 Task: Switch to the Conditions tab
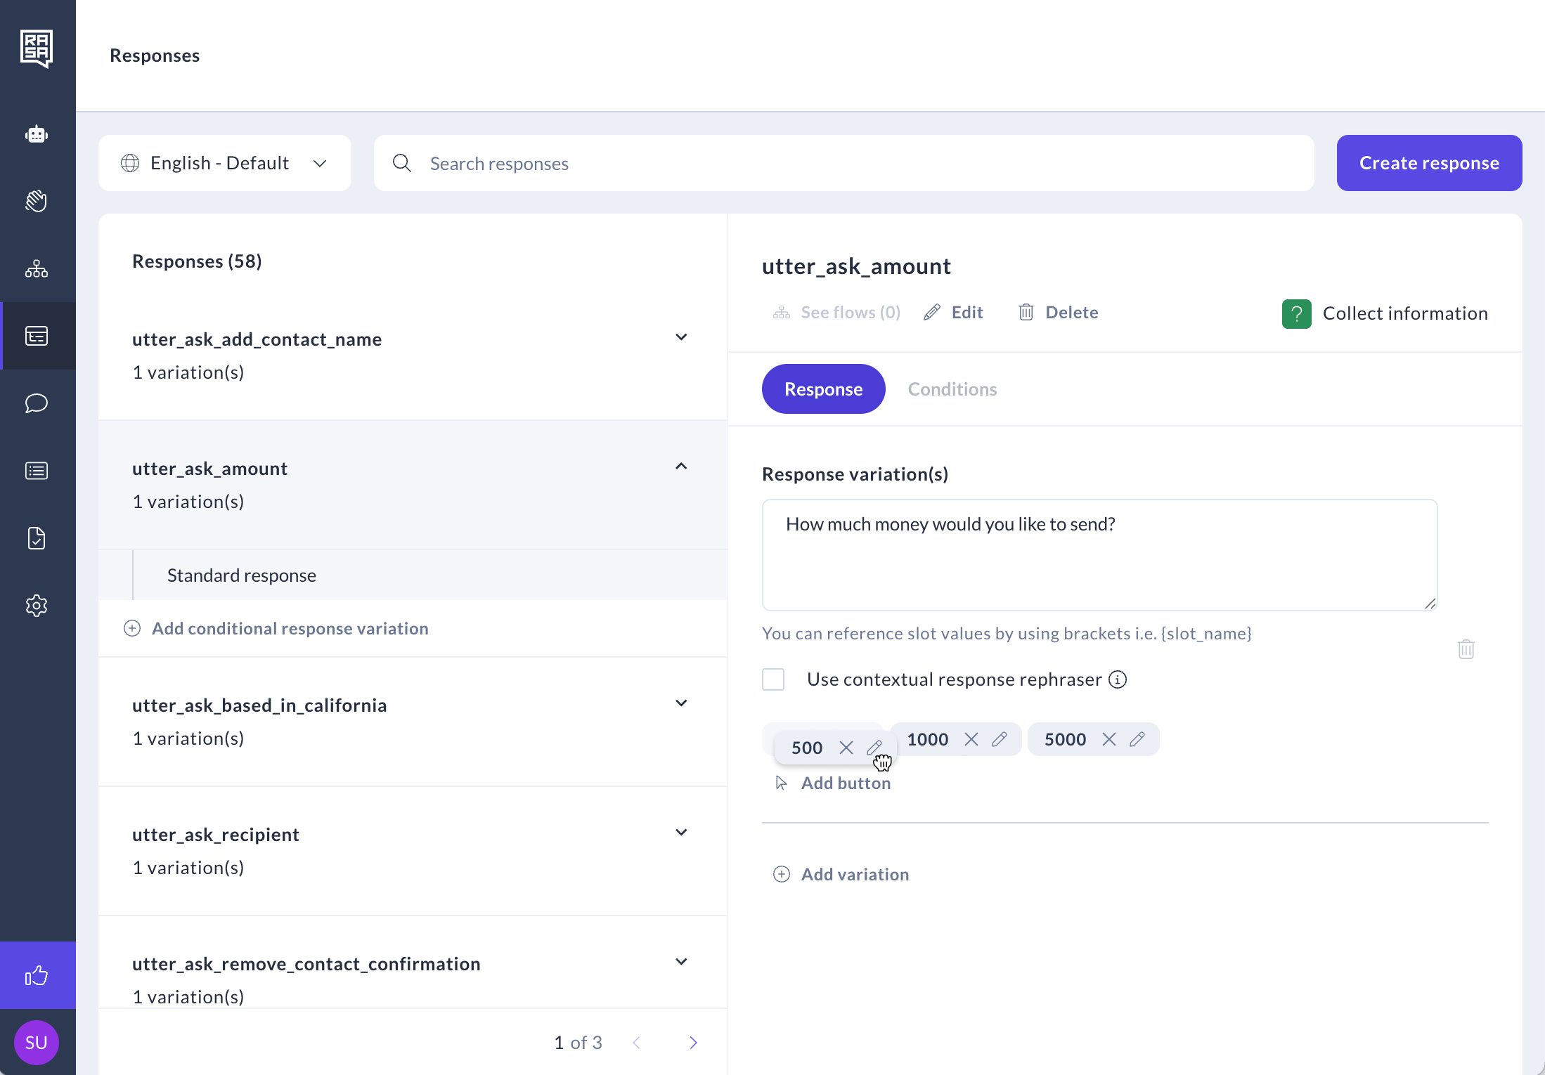(x=952, y=389)
